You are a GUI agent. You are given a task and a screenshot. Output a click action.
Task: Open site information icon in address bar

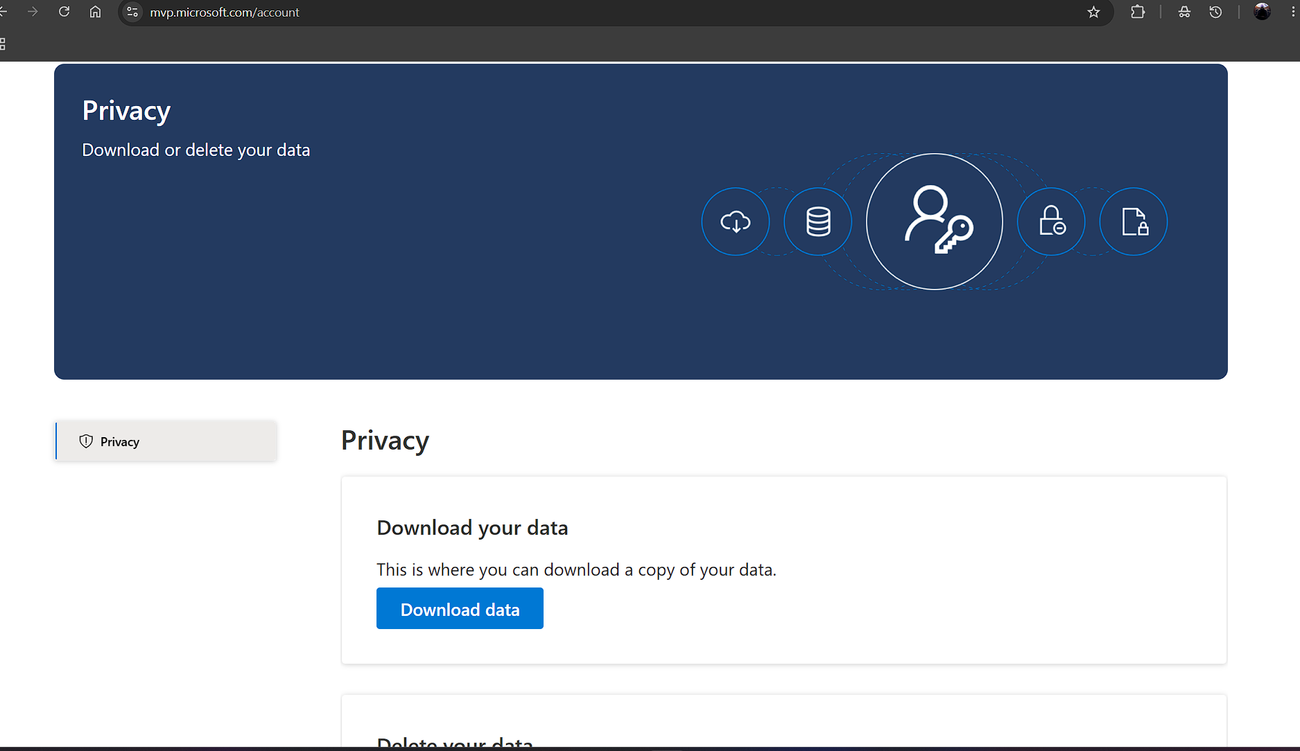(x=132, y=12)
